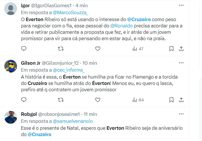
Task: Like Gilson Jr's tweet
Action: (x=98, y=100)
